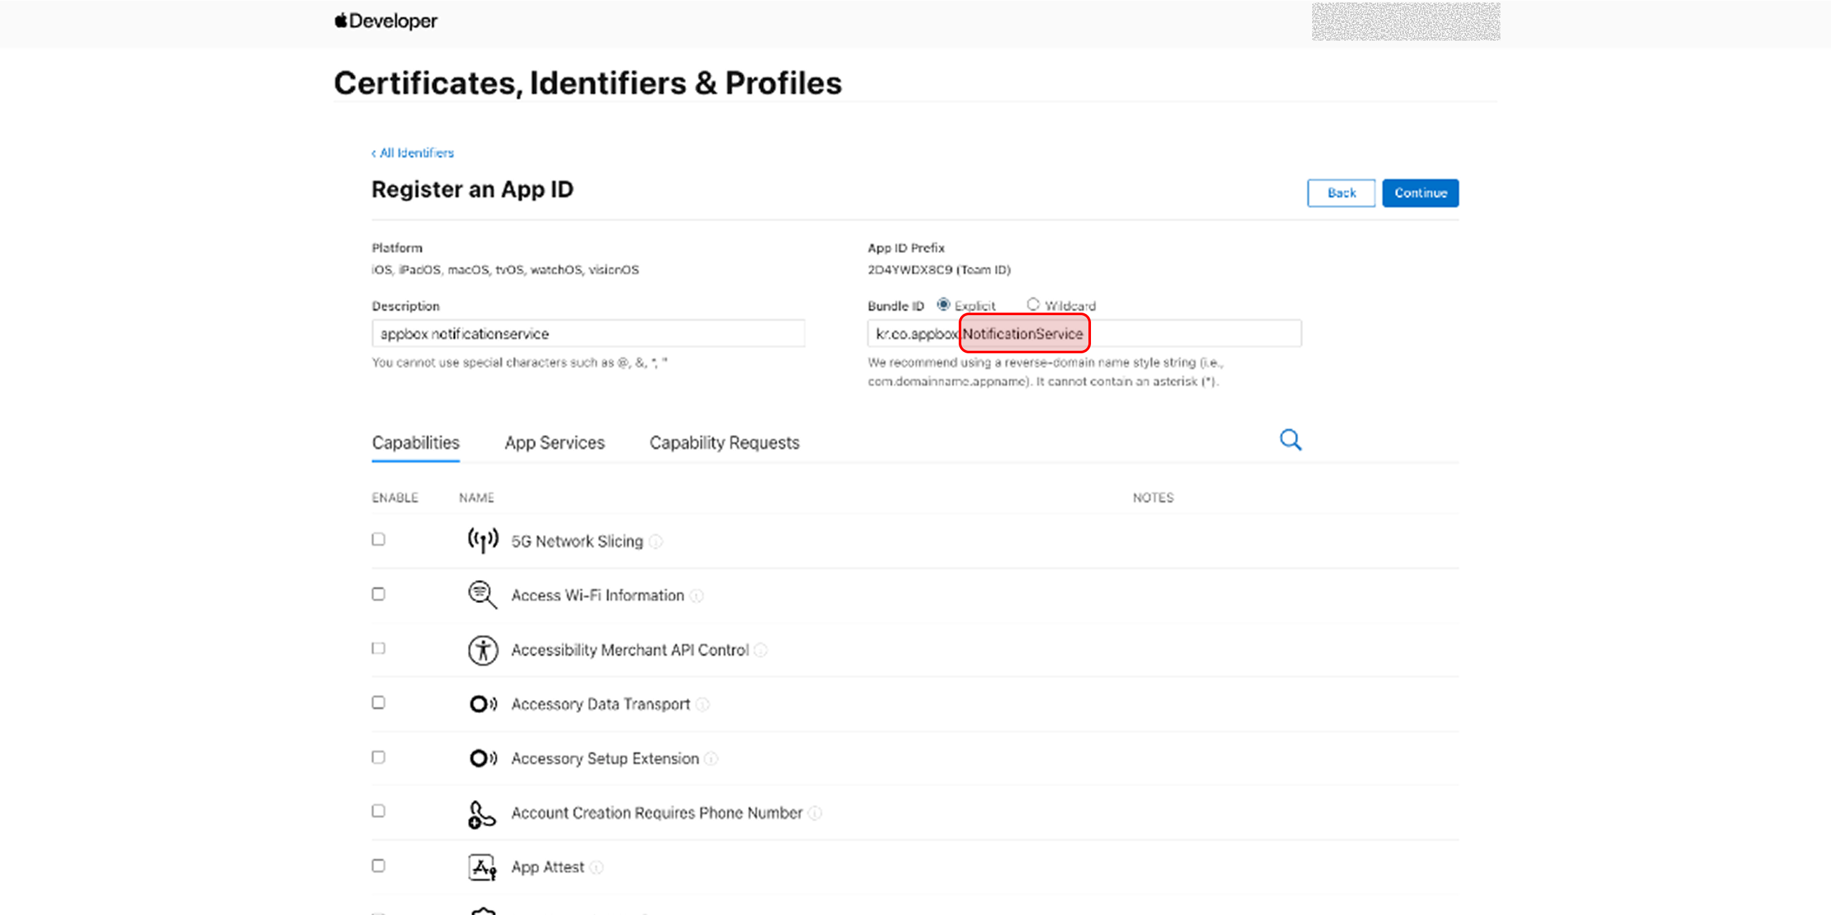Switch to the Capability Requests tab
This screenshot has width=1831, height=915.
(x=724, y=444)
